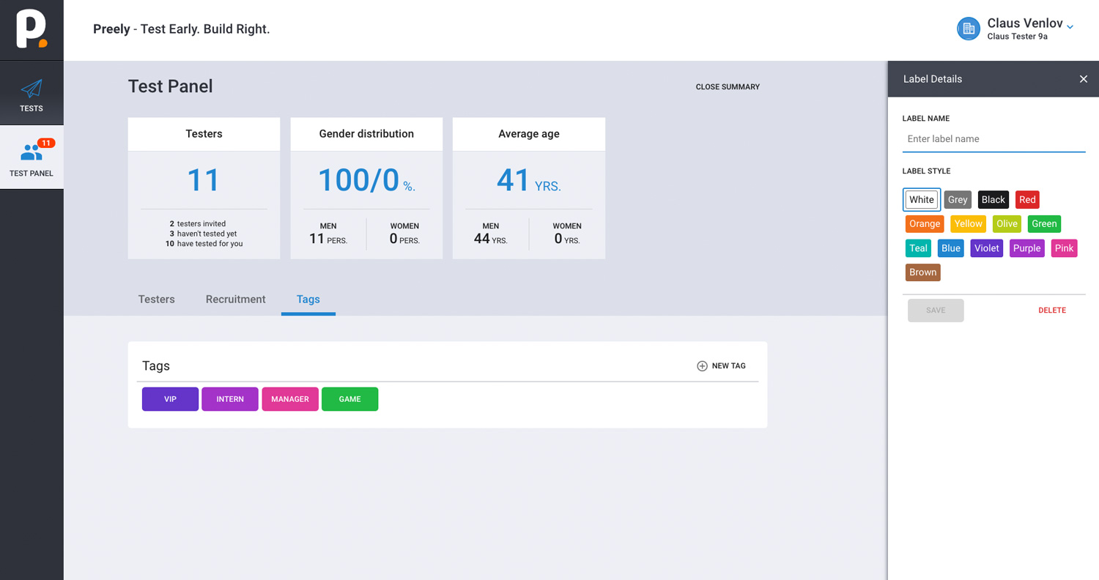
Task: Set the Pink label style
Action: 1065,248
